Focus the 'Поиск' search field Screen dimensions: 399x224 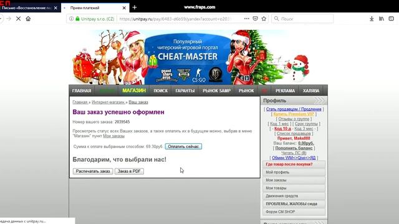302,19
